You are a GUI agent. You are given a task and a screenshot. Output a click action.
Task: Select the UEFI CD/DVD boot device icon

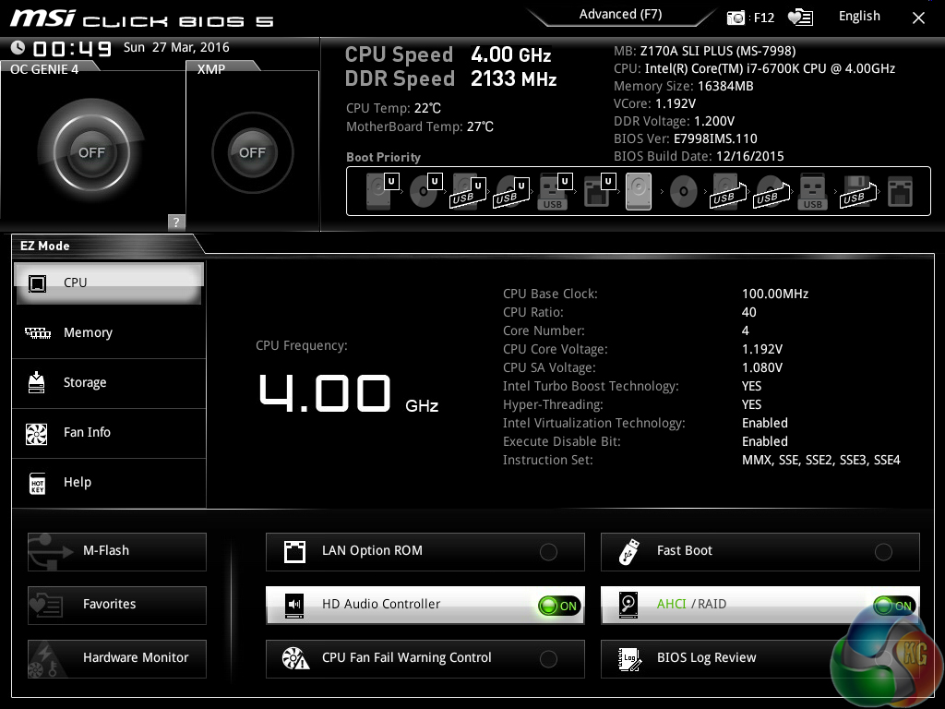coord(425,191)
